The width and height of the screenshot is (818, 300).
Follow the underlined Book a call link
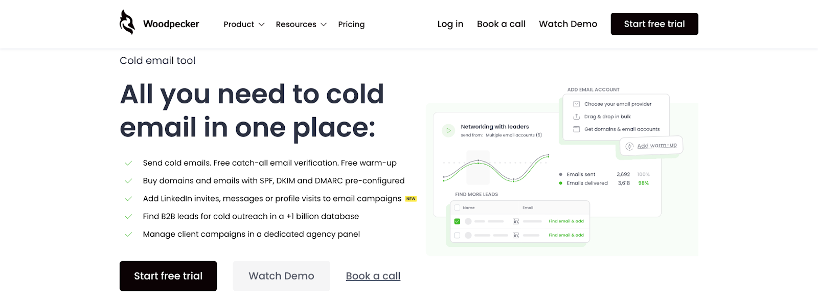(x=373, y=276)
